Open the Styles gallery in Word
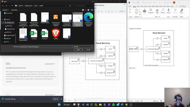 [157, 11]
